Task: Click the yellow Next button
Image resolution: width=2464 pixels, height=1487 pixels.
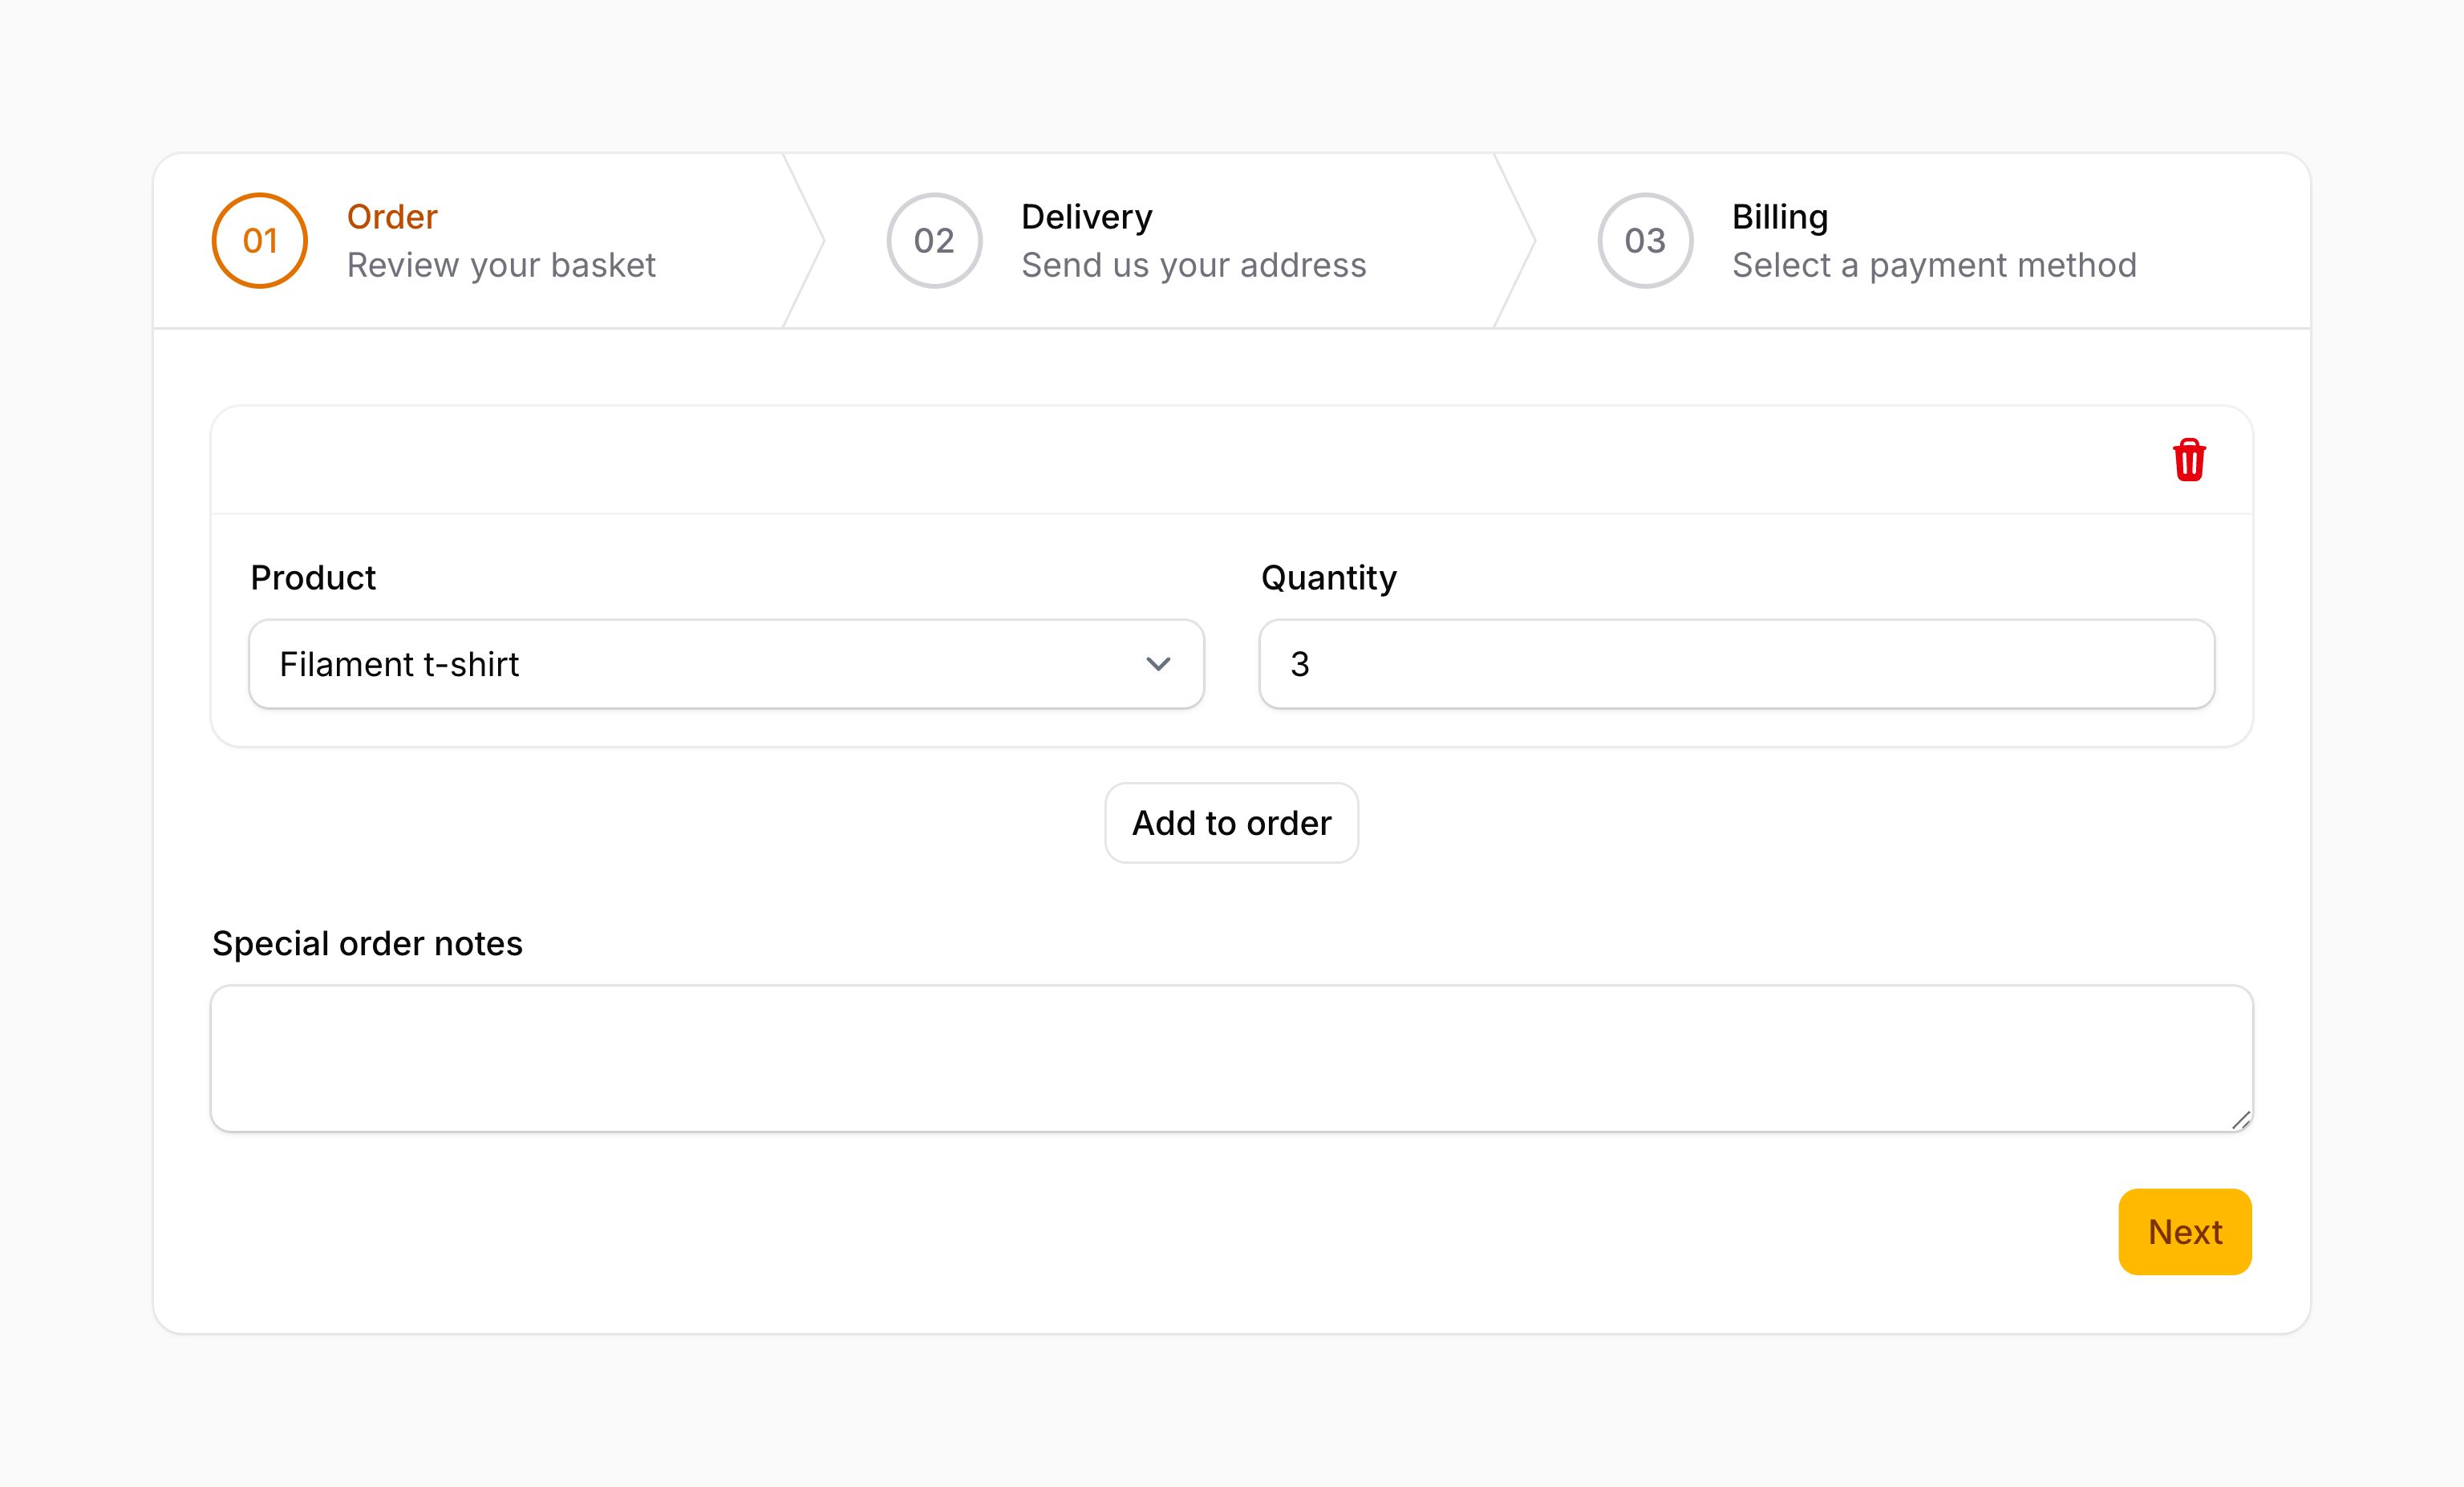Action: [2185, 1232]
